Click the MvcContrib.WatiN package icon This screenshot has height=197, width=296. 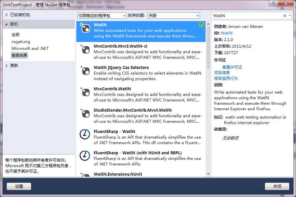(85, 92)
